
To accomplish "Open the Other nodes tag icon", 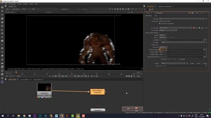I will (2, 56).
